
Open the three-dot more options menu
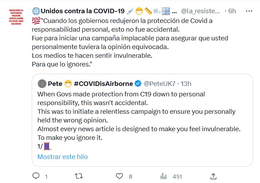click(x=249, y=11)
